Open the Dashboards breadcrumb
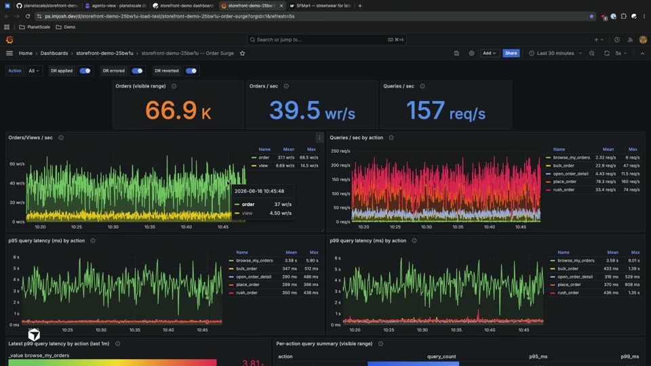Image resolution: width=651 pixels, height=366 pixels. (54, 53)
